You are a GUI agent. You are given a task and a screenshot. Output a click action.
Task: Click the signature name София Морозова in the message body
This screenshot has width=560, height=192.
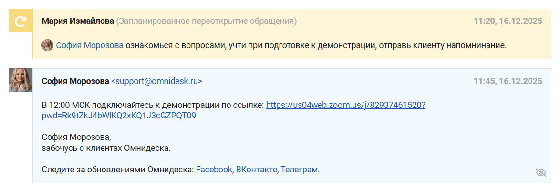coord(76,138)
